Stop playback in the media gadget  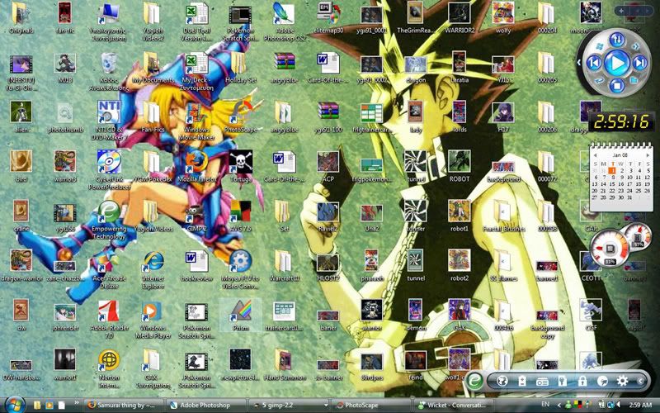[x=616, y=86]
